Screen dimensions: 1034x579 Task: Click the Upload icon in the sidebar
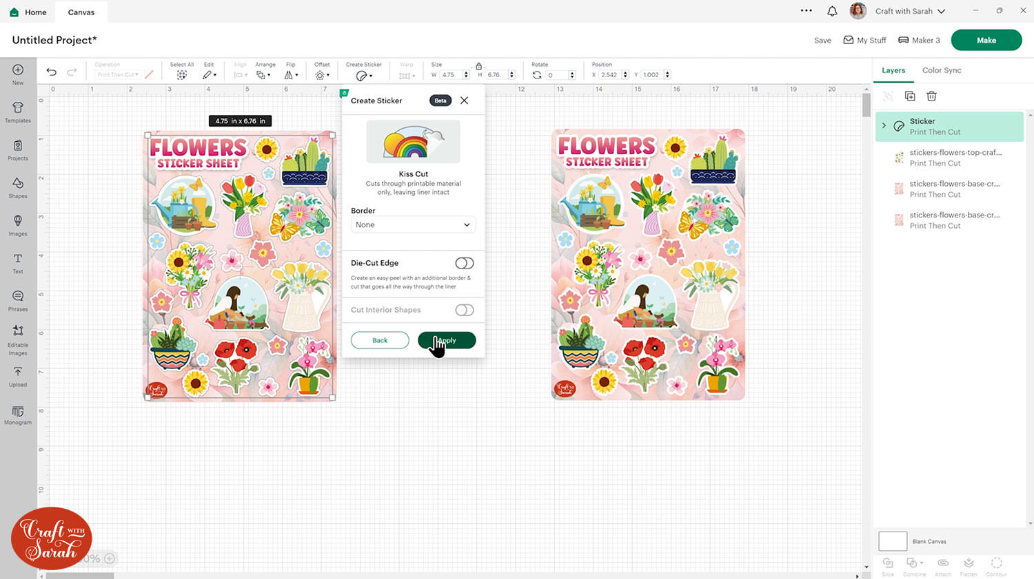click(x=18, y=376)
